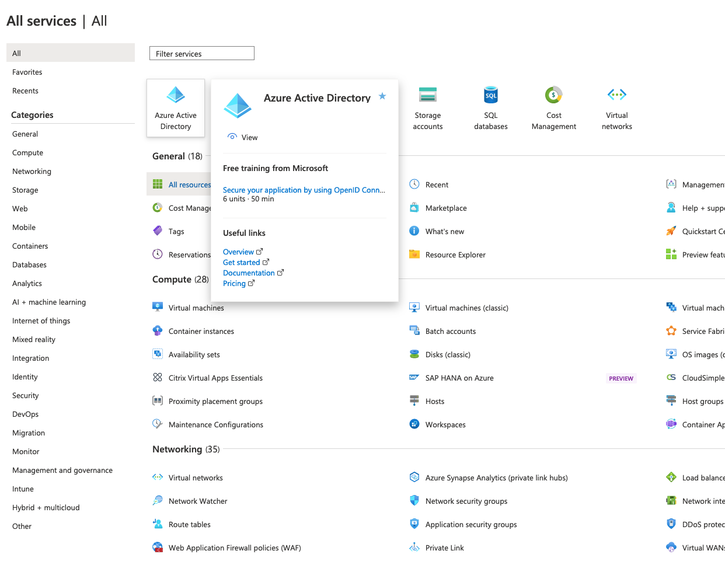
Task: Click the Container instances icon
Action: 158,330
